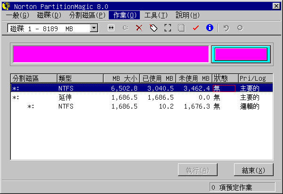Click the Pri/Log column header
283x194 pixels.
click(256, 78)
